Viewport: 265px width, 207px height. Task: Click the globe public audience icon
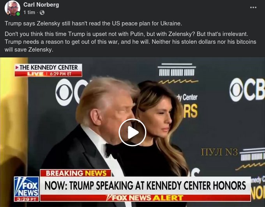tap(42, 12)
